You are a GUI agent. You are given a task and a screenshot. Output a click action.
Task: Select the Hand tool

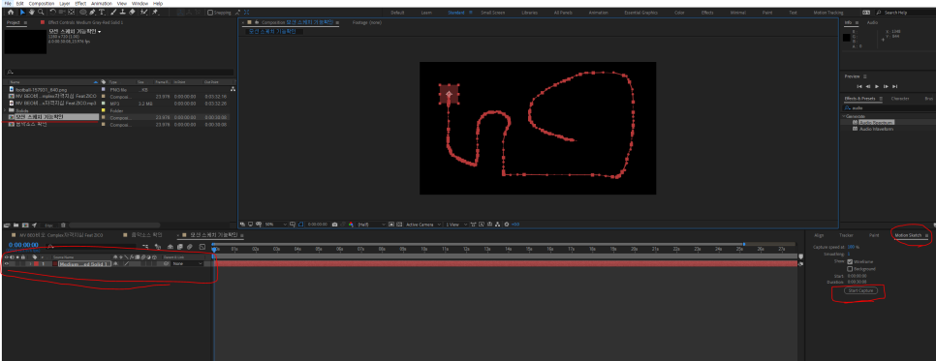(31, 12)
